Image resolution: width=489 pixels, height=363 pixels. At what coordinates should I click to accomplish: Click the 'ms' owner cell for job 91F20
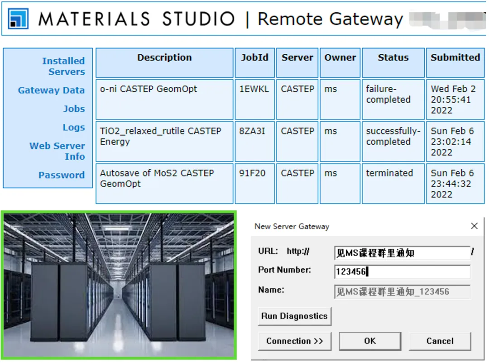coord(340,184)
